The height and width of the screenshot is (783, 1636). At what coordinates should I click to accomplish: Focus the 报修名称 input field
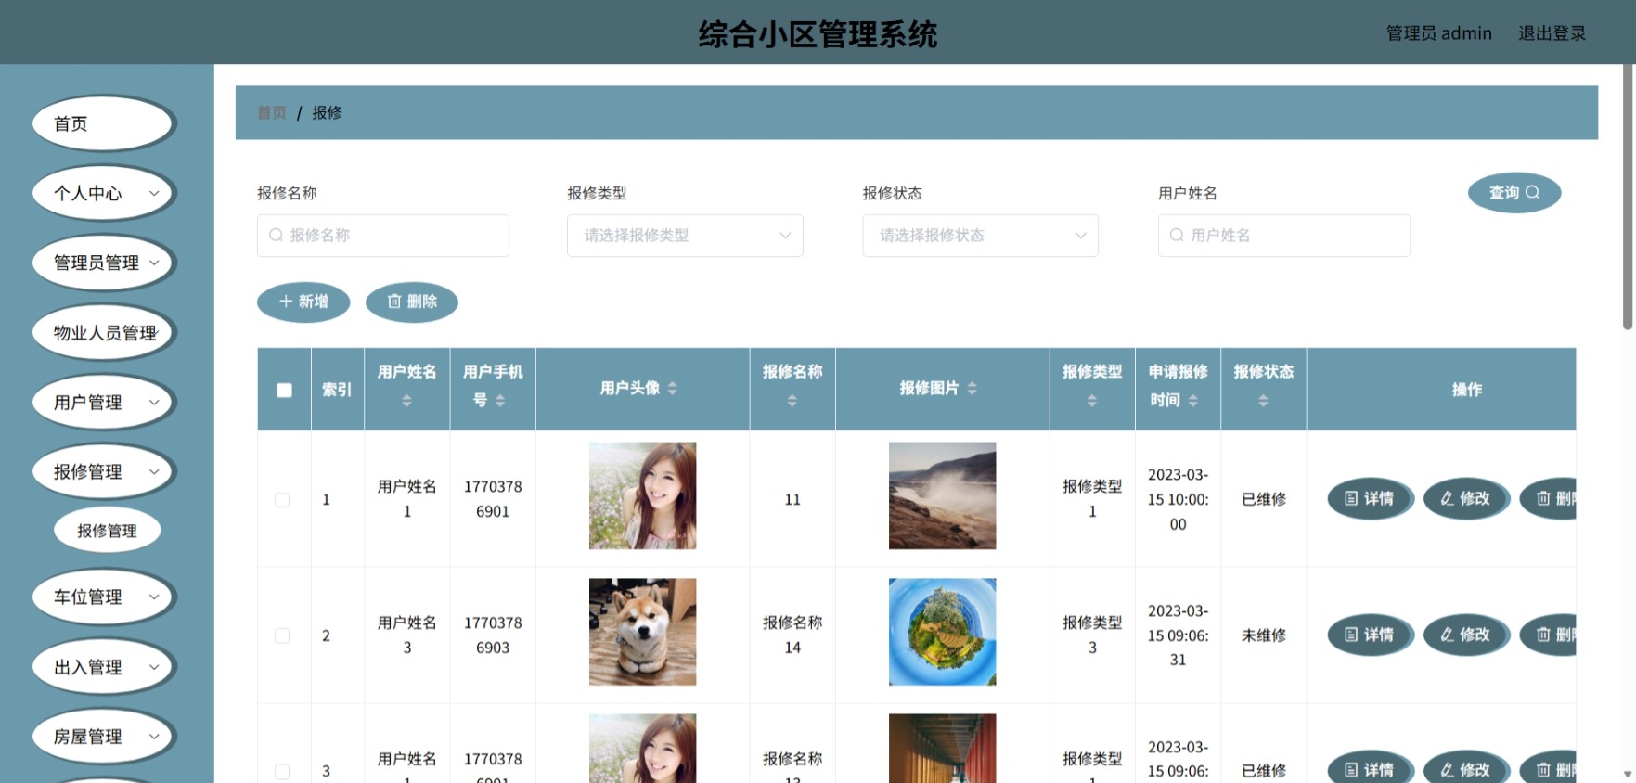coord(383,236)
